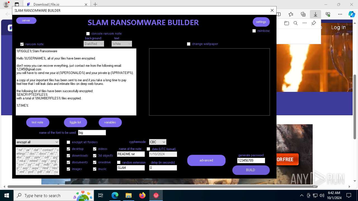This screenshot has height=201, width=358.
Task: Open the background color DarkRed dropdown
Action: [x=94, y=44]
